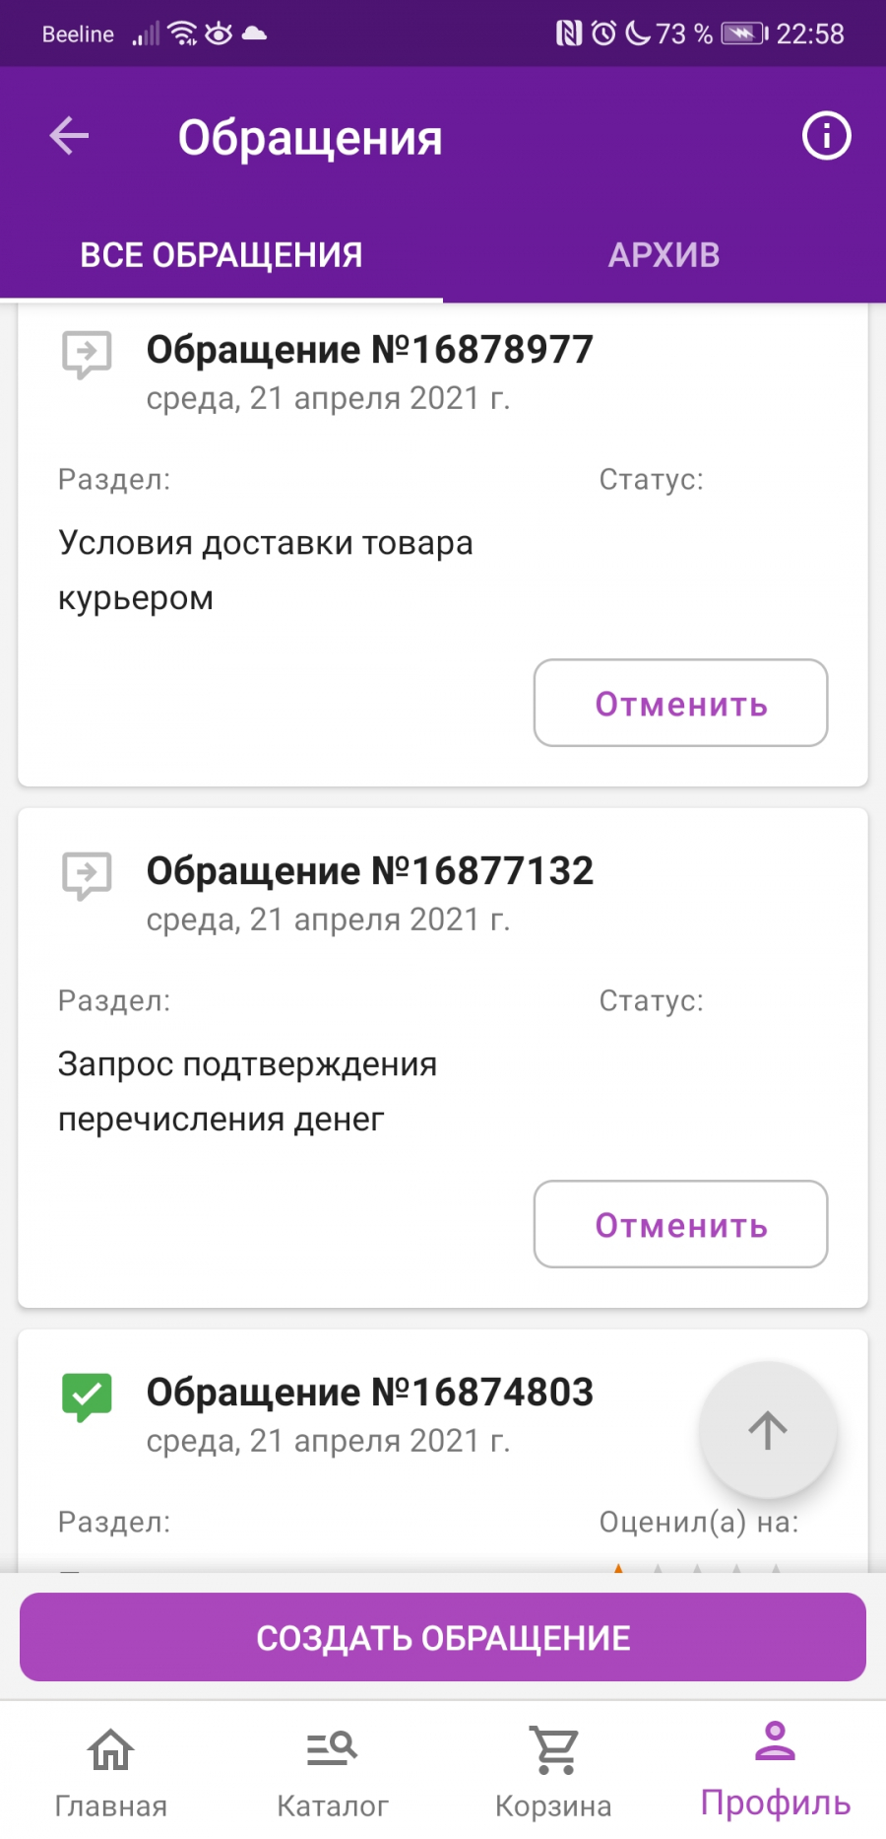886x1839 pixels.
Task: Tap green checkmark icon of request №16874803
Action: [x=87, y=1396]
